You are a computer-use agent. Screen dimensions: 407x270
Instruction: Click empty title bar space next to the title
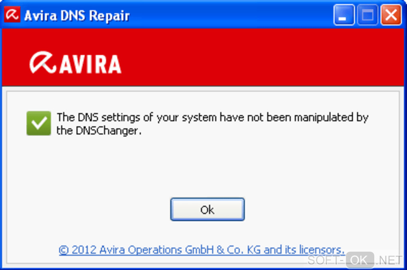click(231, 15)
